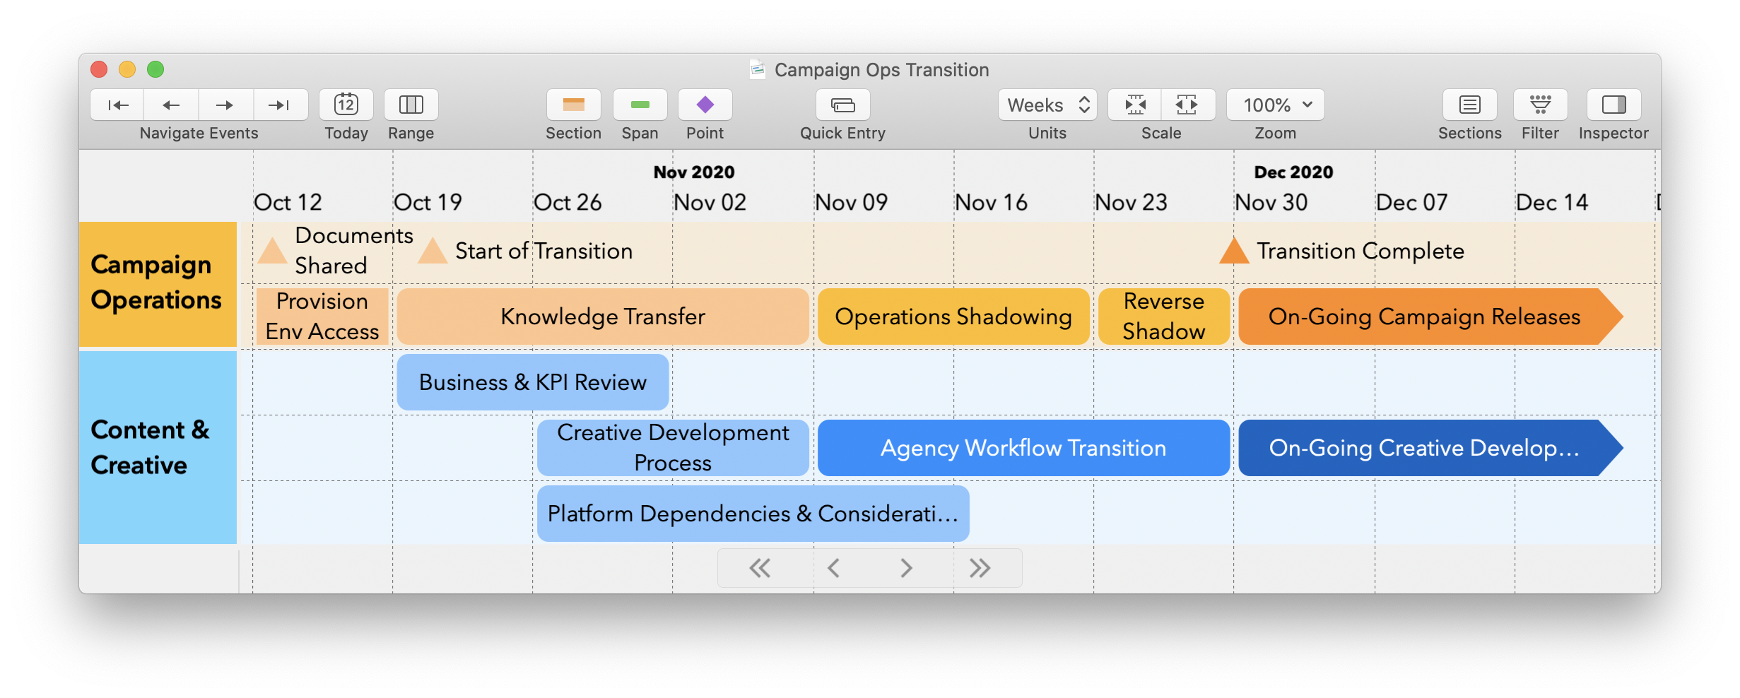
Task: Show the Inspector panel
Action: click(x=1612, y=105)
